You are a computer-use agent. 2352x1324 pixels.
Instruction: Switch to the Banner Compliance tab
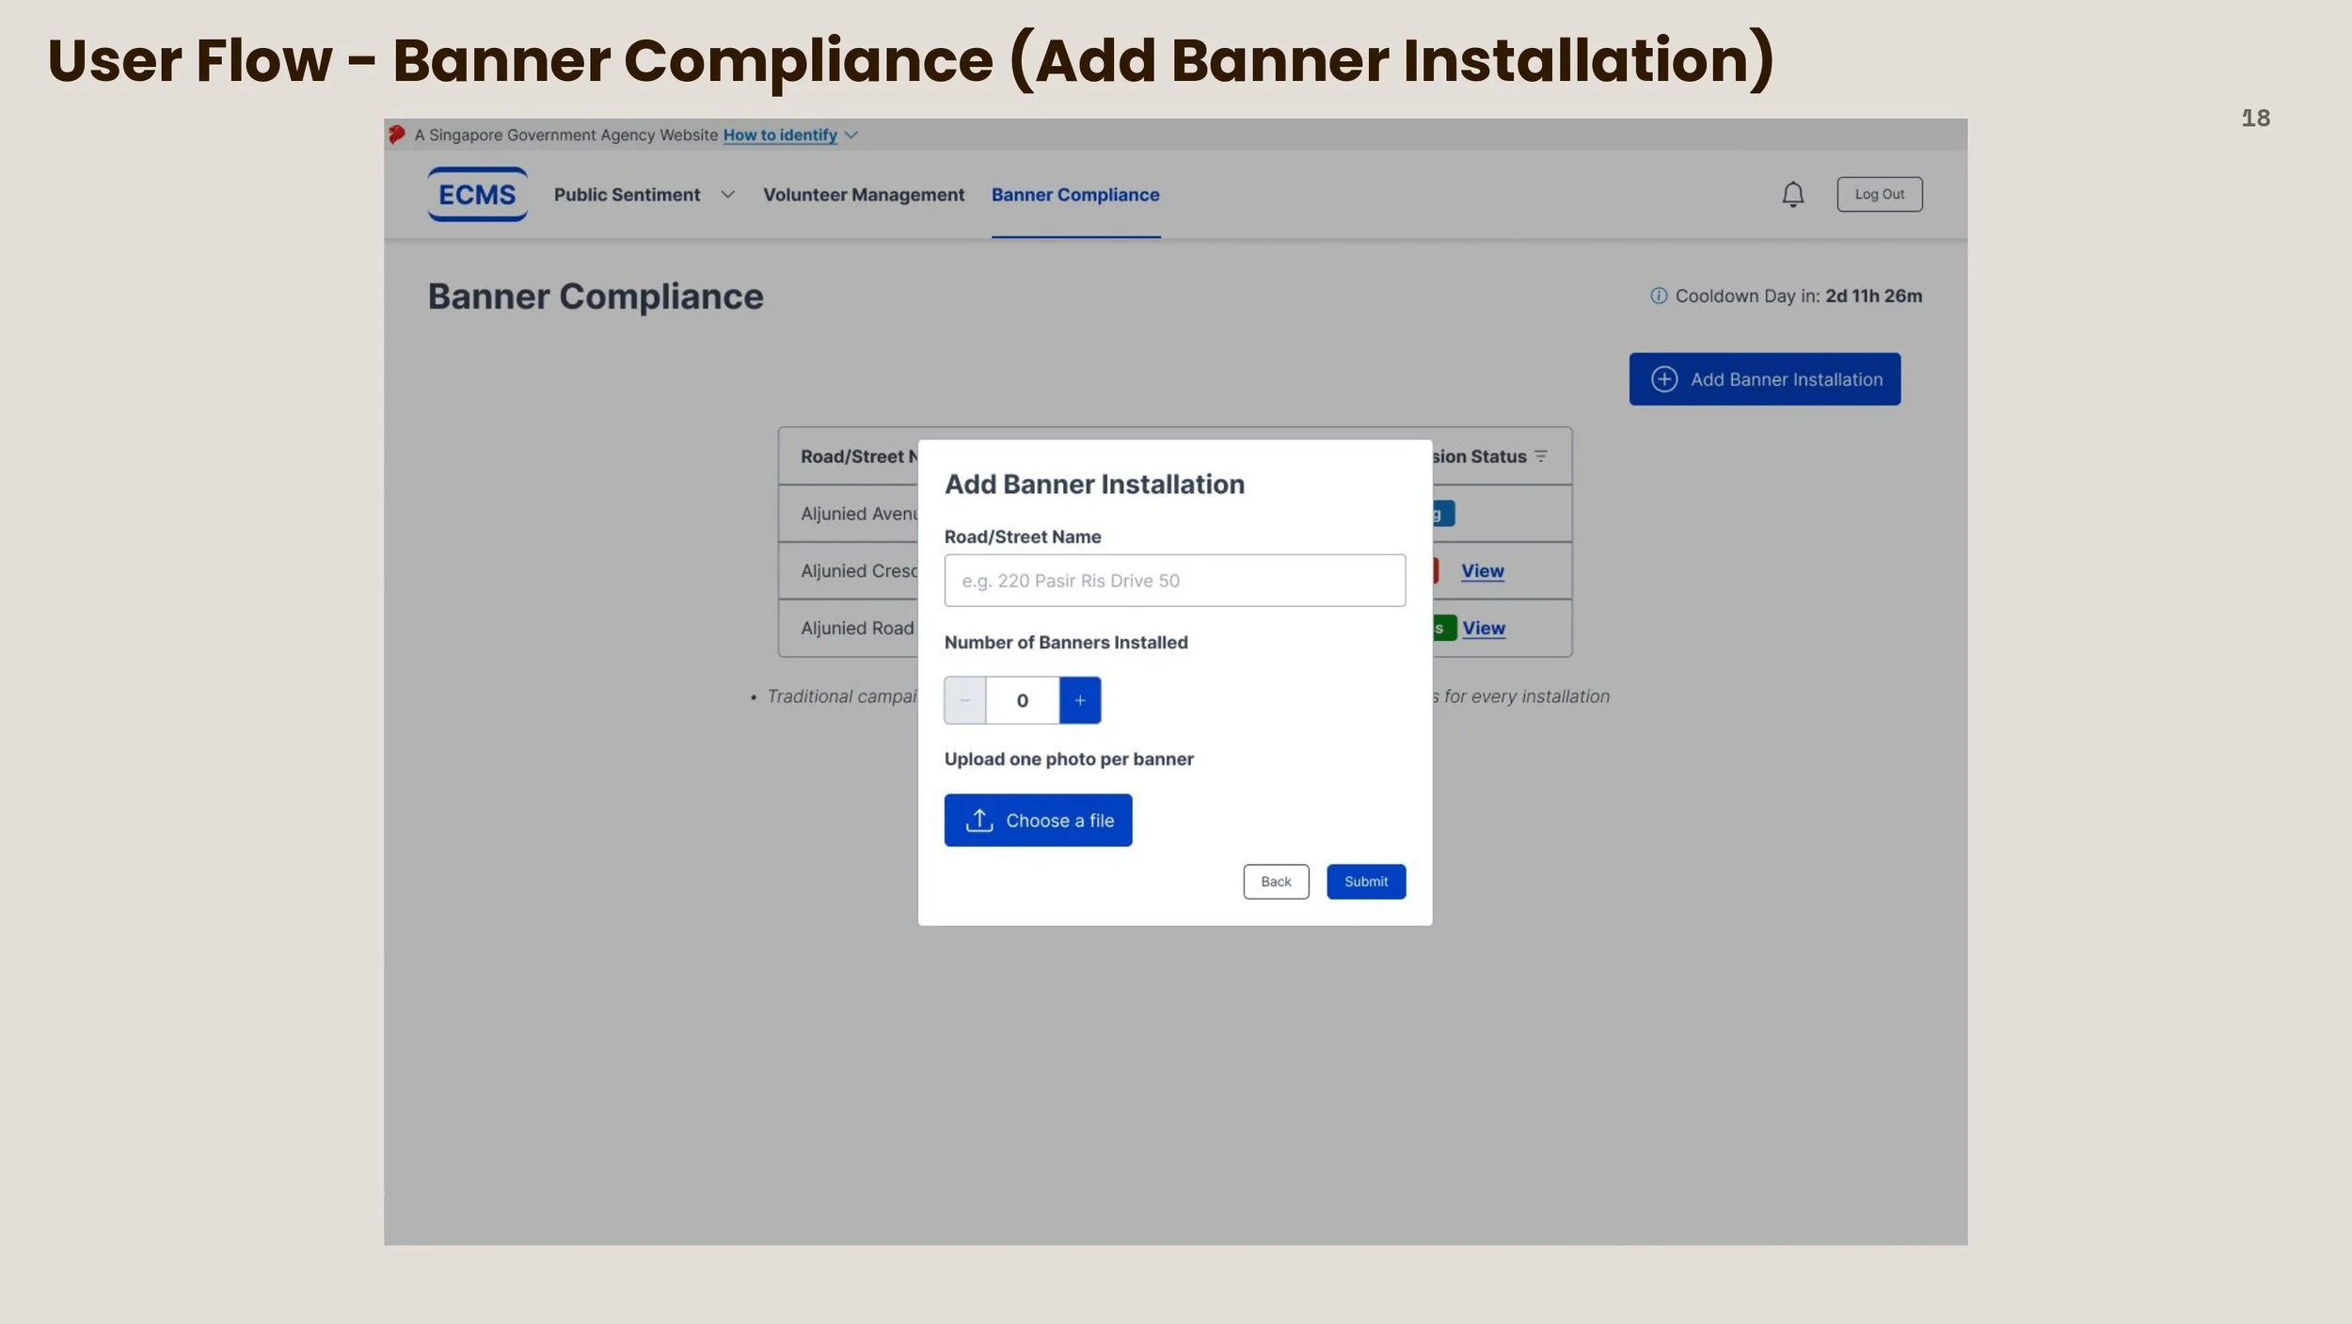click(x=1075, y=195)
